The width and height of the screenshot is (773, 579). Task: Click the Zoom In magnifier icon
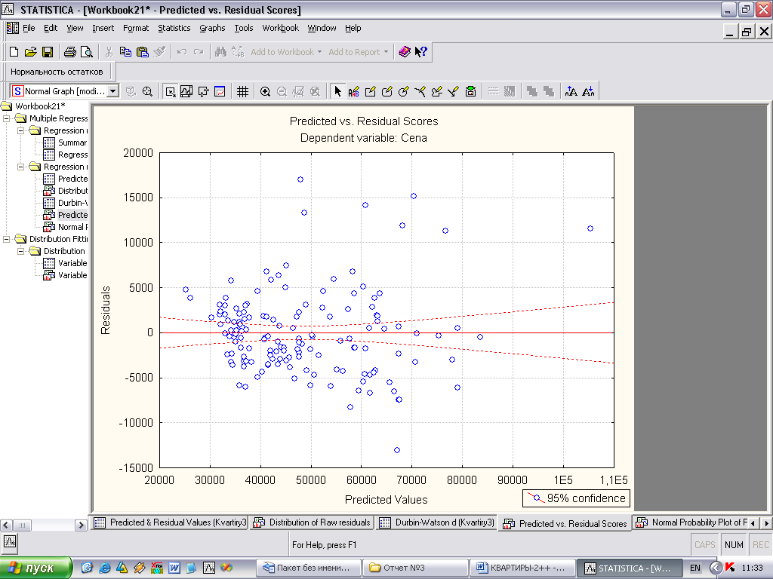point(265,91)
